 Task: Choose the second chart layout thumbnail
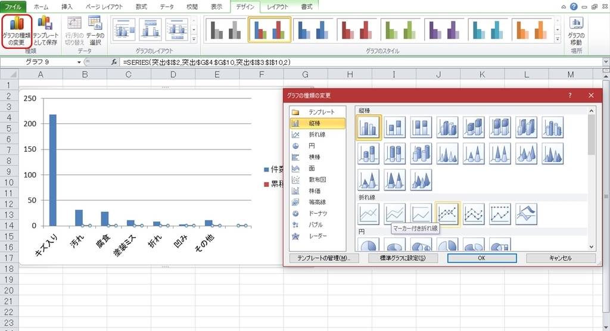click(x=150, y=30)
